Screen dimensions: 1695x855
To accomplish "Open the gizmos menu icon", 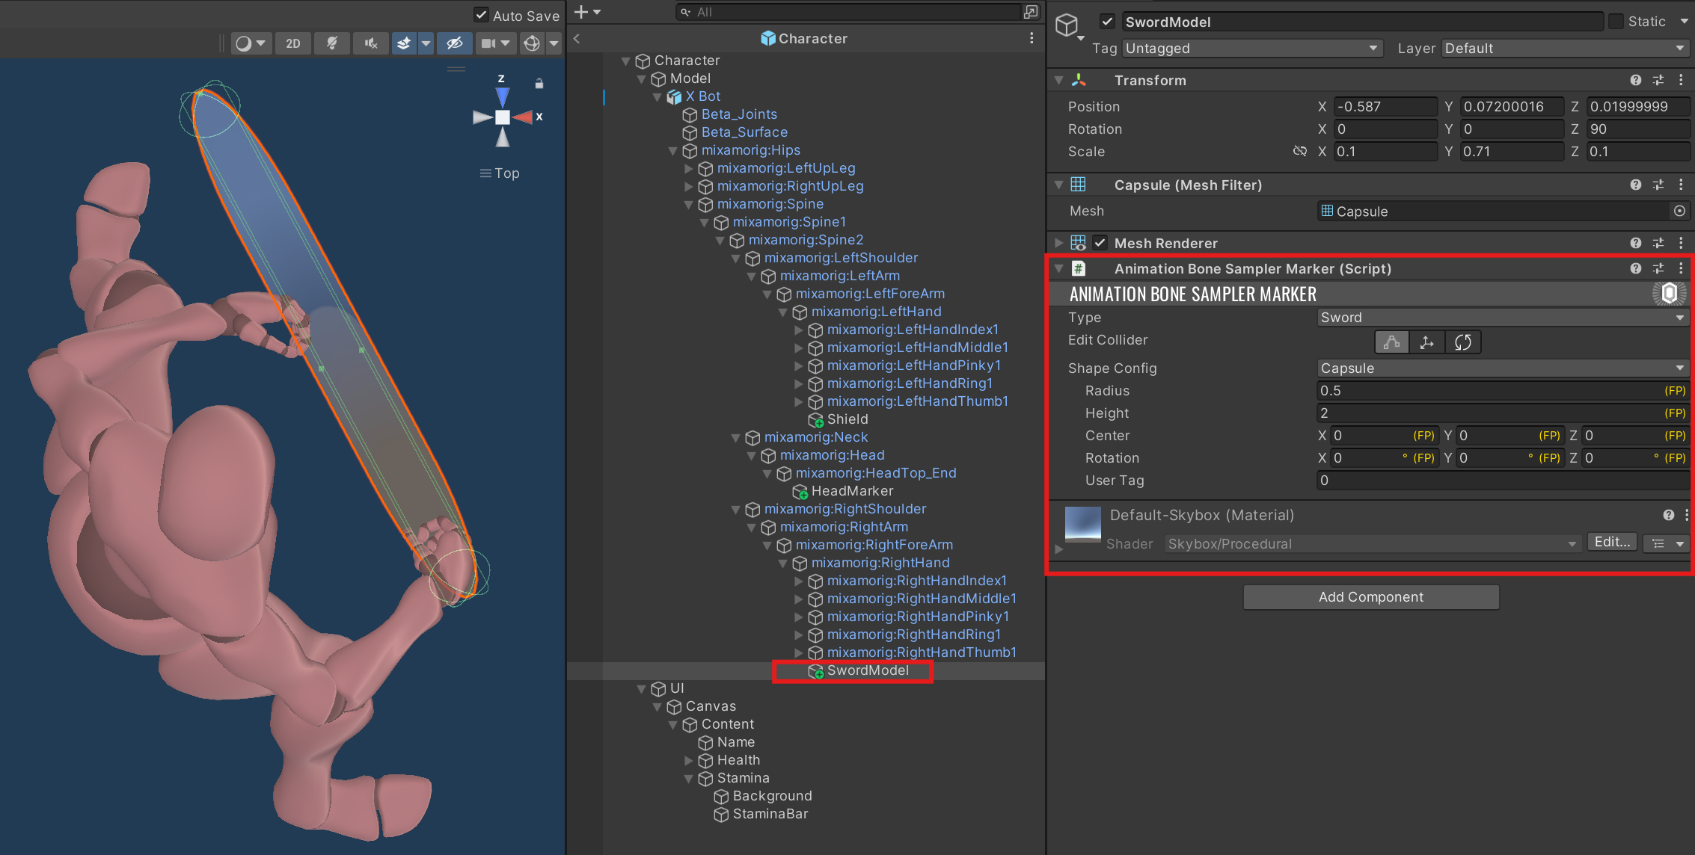I will [532, 43].
